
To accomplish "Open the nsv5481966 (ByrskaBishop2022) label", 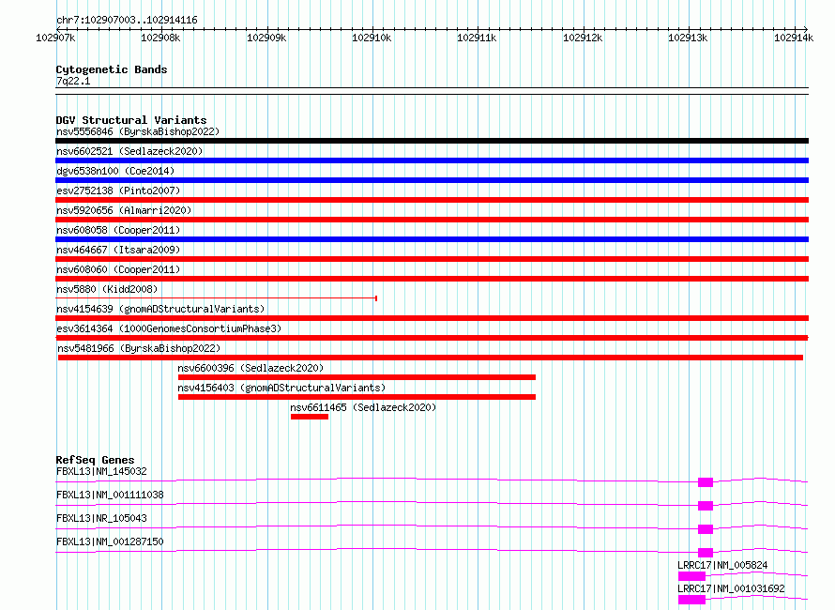I will point(139,348).
